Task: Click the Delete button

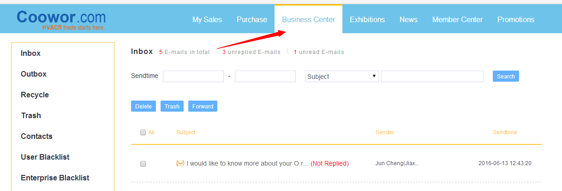Action: (143, 106)
